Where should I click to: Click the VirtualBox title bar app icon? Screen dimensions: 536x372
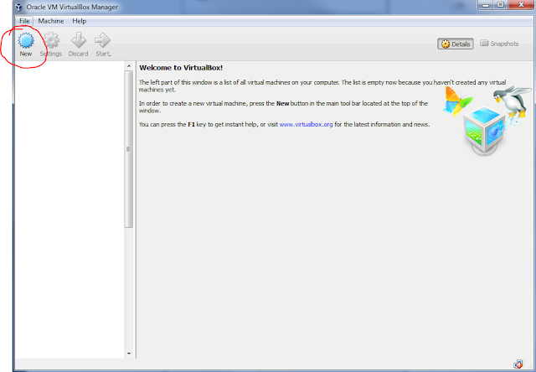pyautogui.click(x=19, y=7)
